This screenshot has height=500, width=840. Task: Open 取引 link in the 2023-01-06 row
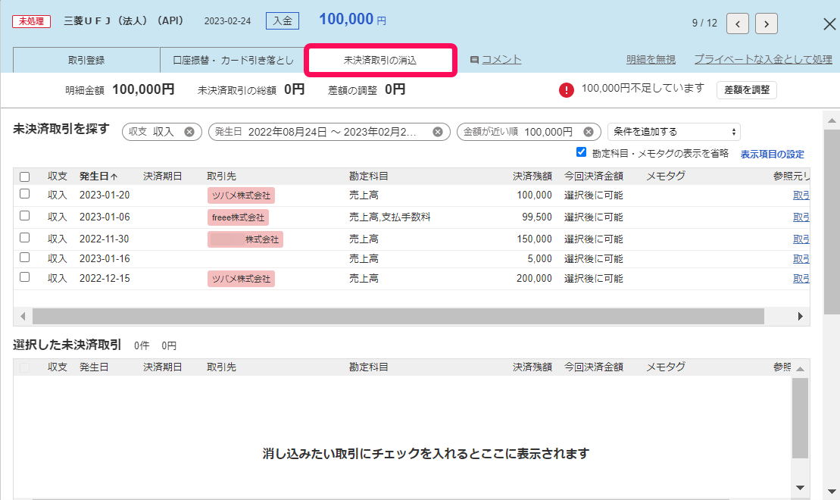801,217
